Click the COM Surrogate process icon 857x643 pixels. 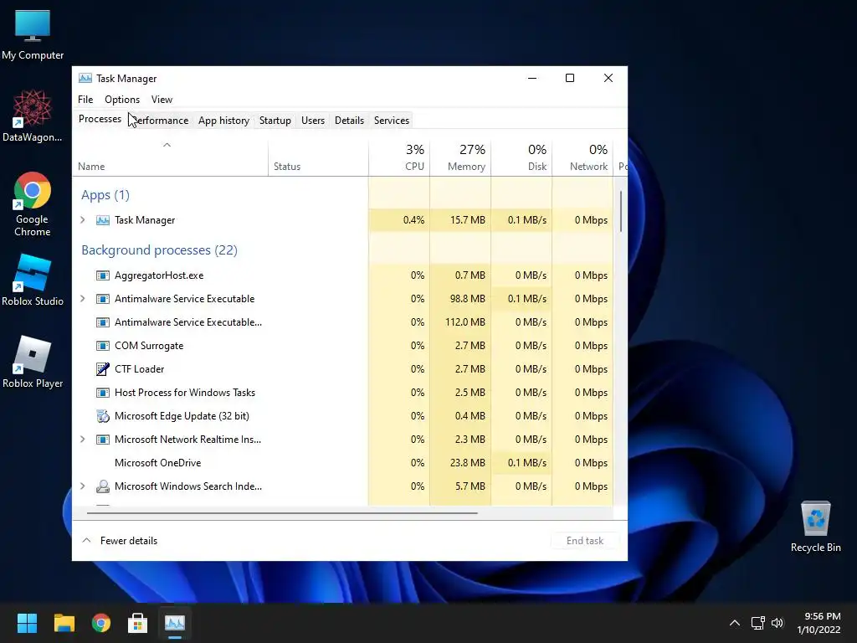(x=103, y=346)
